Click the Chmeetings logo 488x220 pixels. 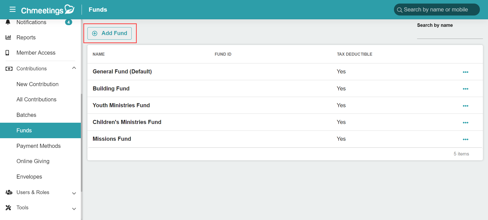coord(48,10)
